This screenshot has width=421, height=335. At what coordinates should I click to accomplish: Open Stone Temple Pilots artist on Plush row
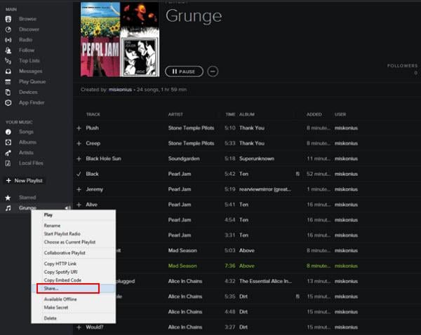[191, 128]
